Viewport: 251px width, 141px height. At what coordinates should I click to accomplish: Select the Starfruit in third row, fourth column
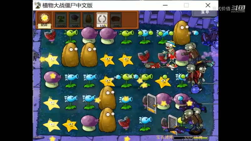(107, 81)
